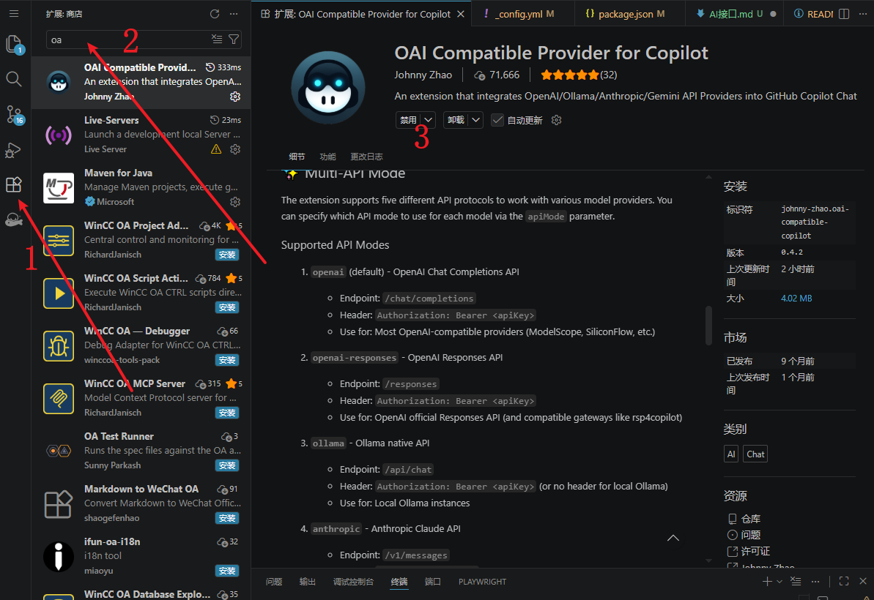The image size is (874, 600).
Task: Open the extensions filter funnel
Action: (234, 39)
